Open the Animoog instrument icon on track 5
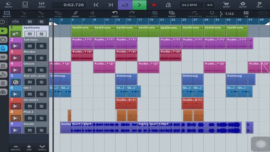This screenshot has height=152, width=270. coord(16,82)
